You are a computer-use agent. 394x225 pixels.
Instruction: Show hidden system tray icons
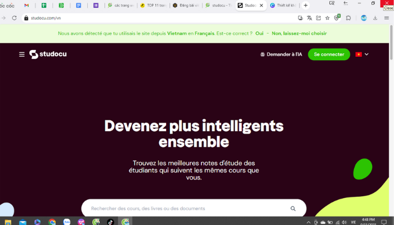(x=308, y=222)
